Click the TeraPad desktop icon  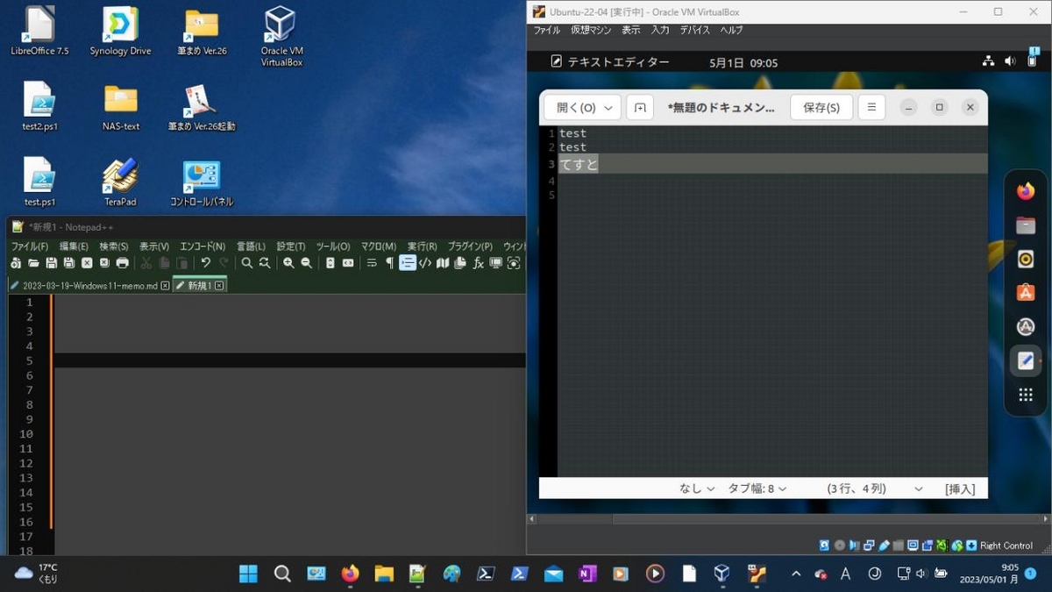[x=120, y=182]
